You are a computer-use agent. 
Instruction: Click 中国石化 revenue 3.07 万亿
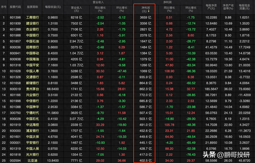point(76,119)
